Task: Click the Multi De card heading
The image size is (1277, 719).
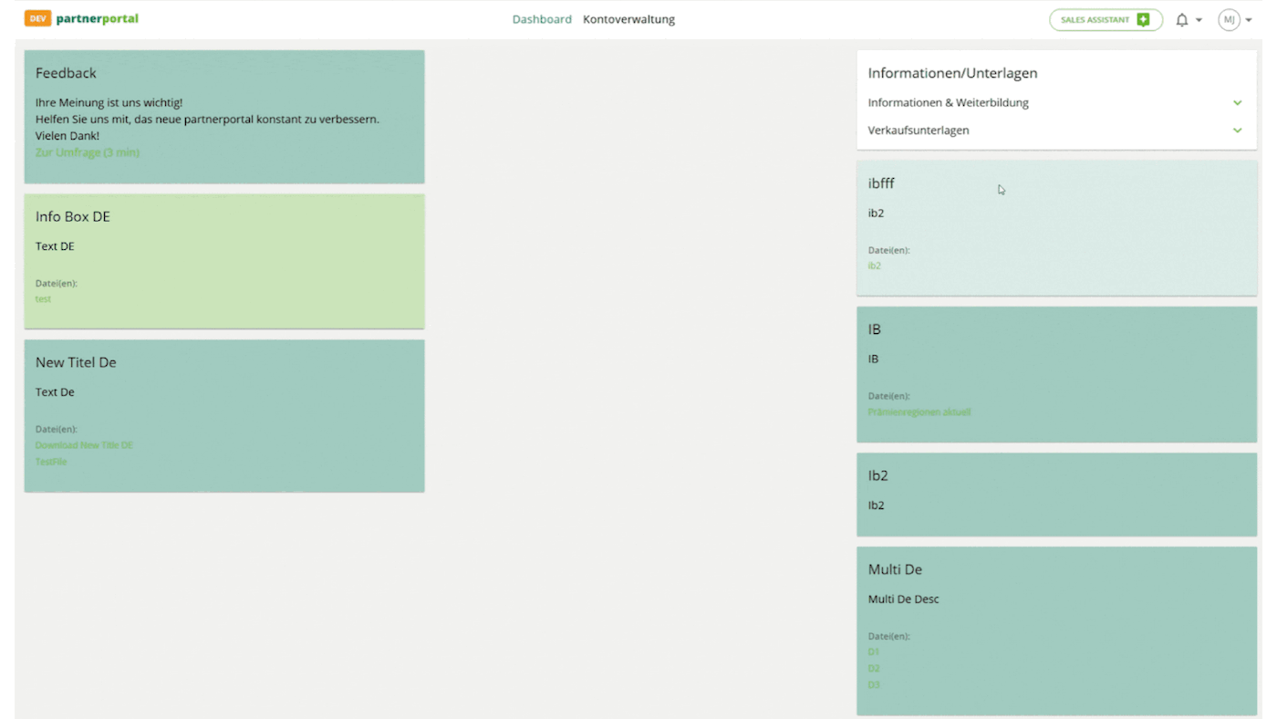Action: pos(895,569)
